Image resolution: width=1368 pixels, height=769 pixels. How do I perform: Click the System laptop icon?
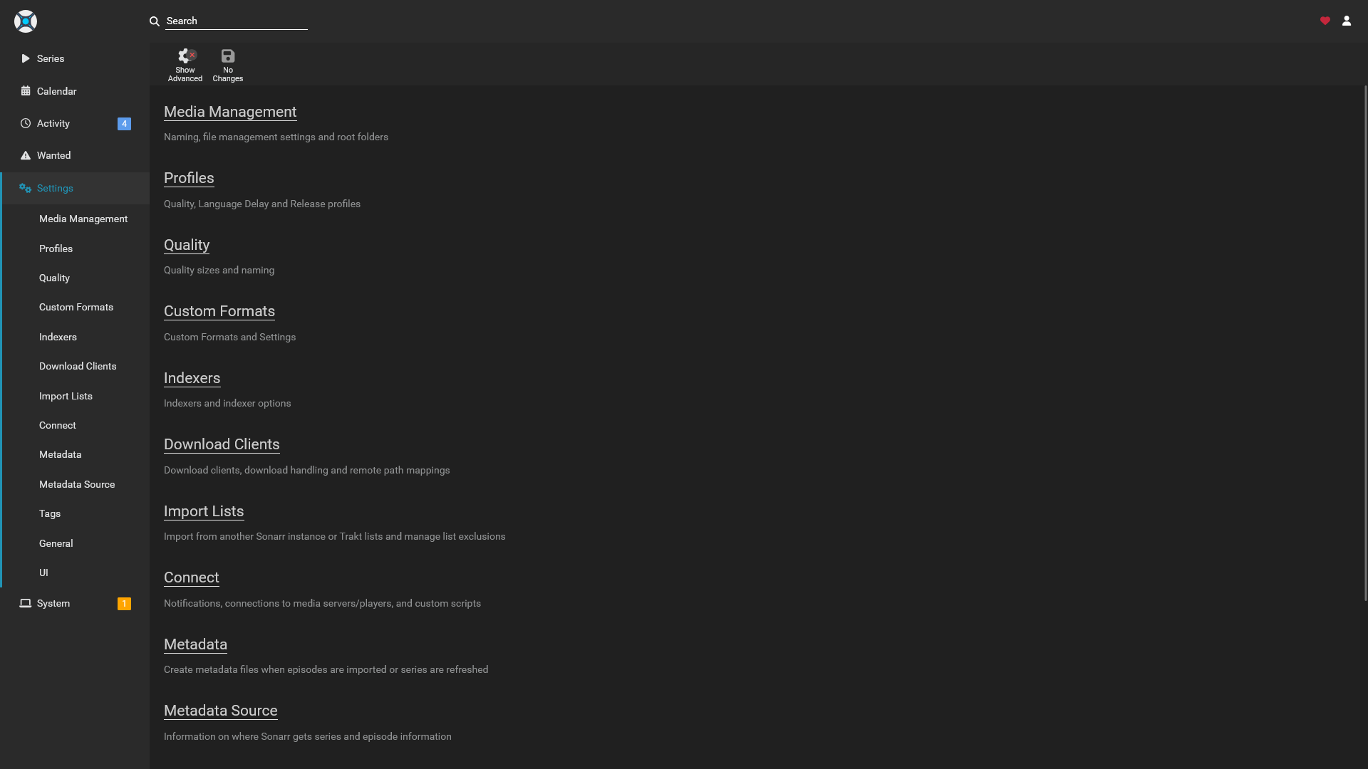[x=26, y=603]
